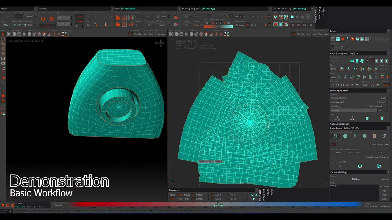Select the Optimize tool in Unwrap panel
This screenshot has height=220, width=392.
tap(51, 19)
